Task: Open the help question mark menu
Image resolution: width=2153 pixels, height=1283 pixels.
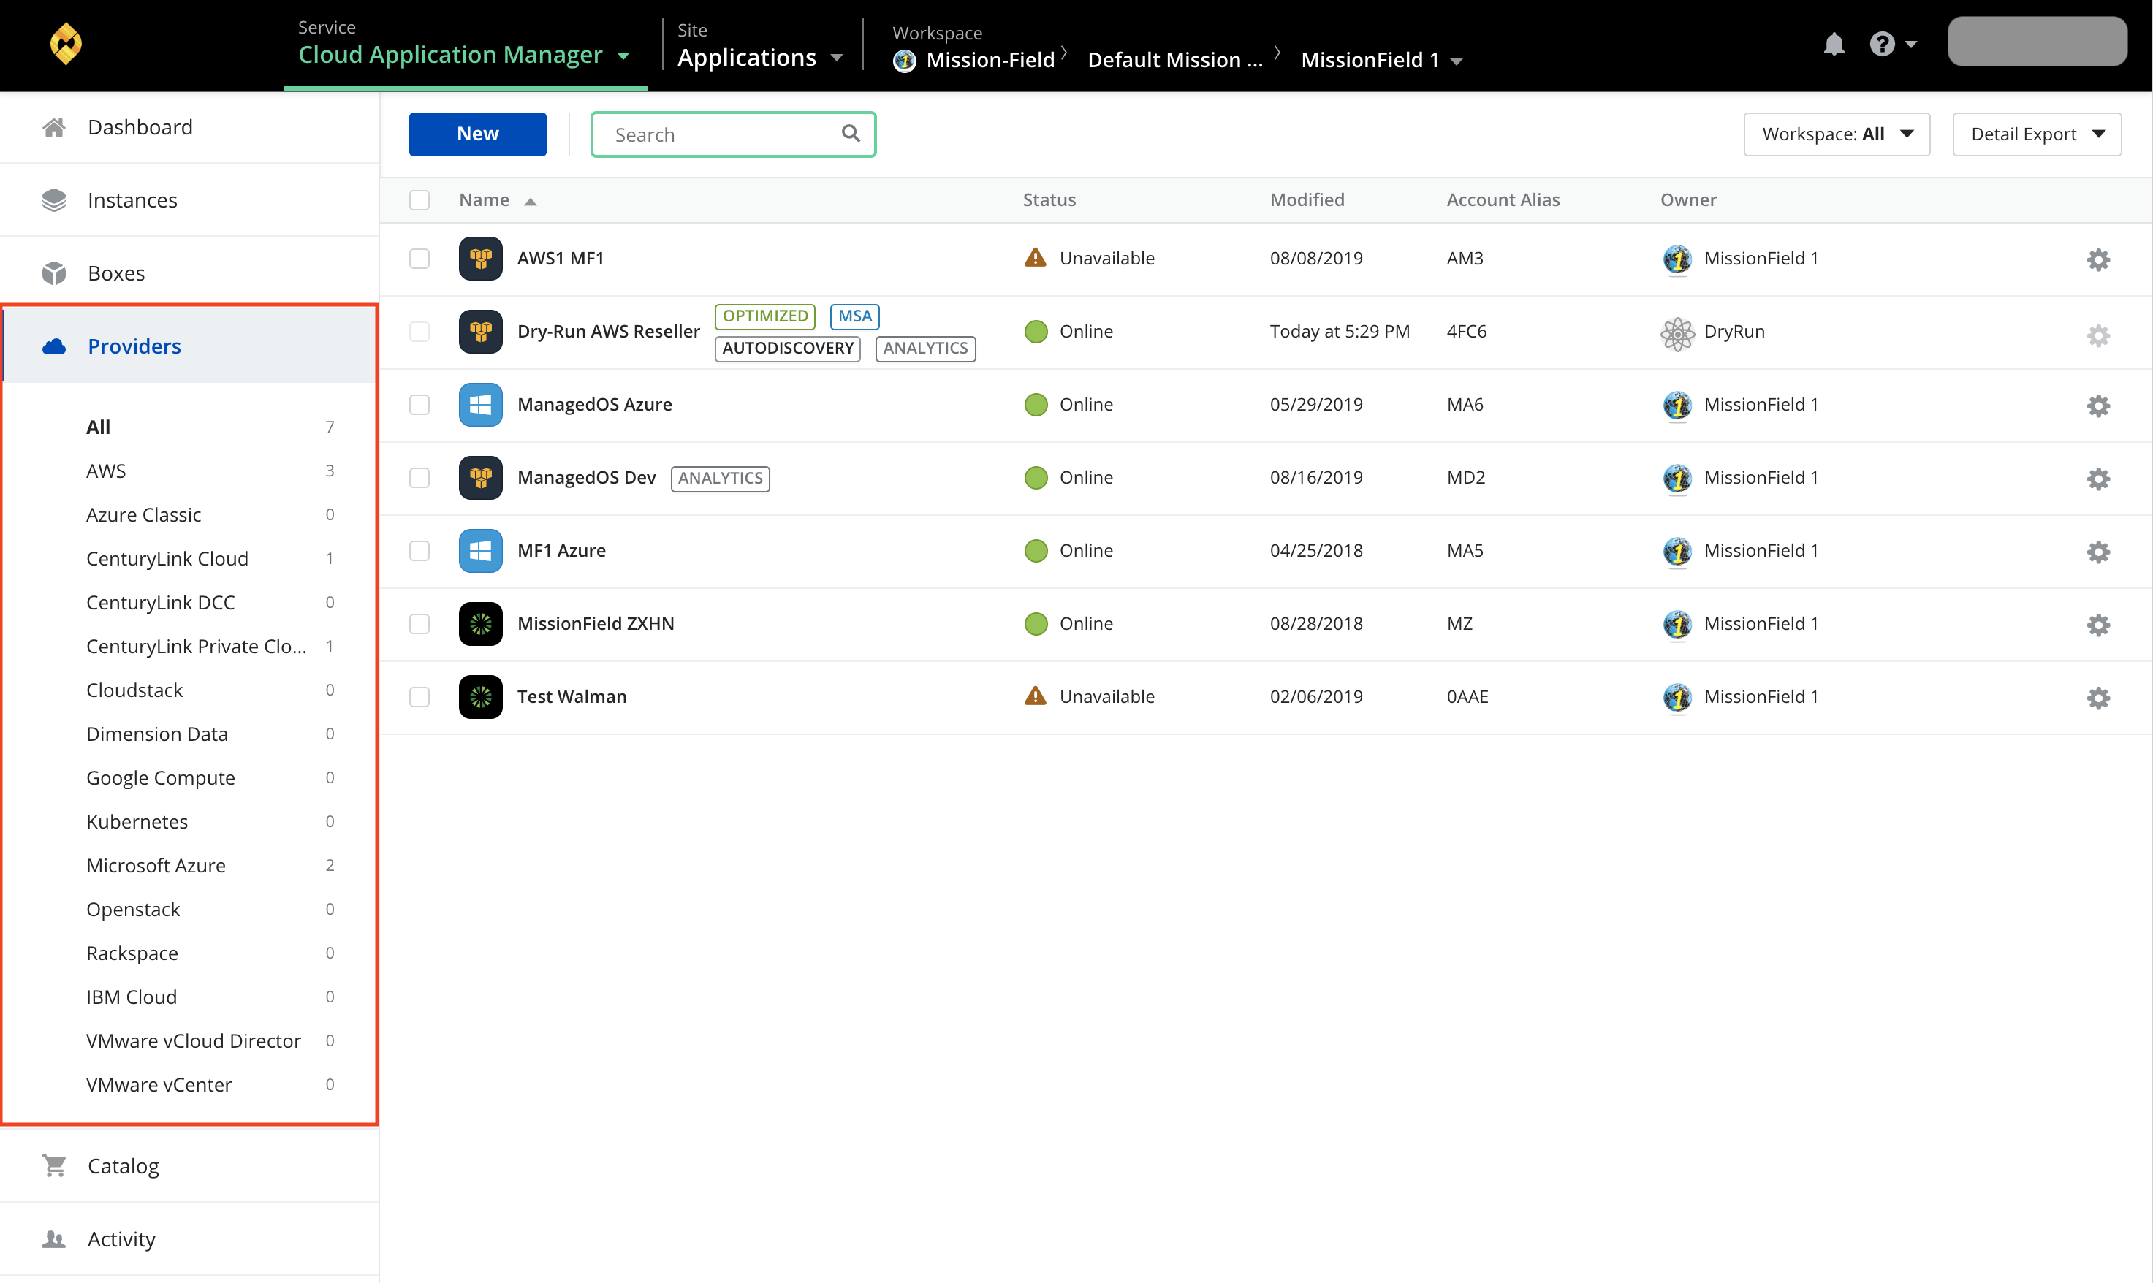Action: pos(1892,43)
